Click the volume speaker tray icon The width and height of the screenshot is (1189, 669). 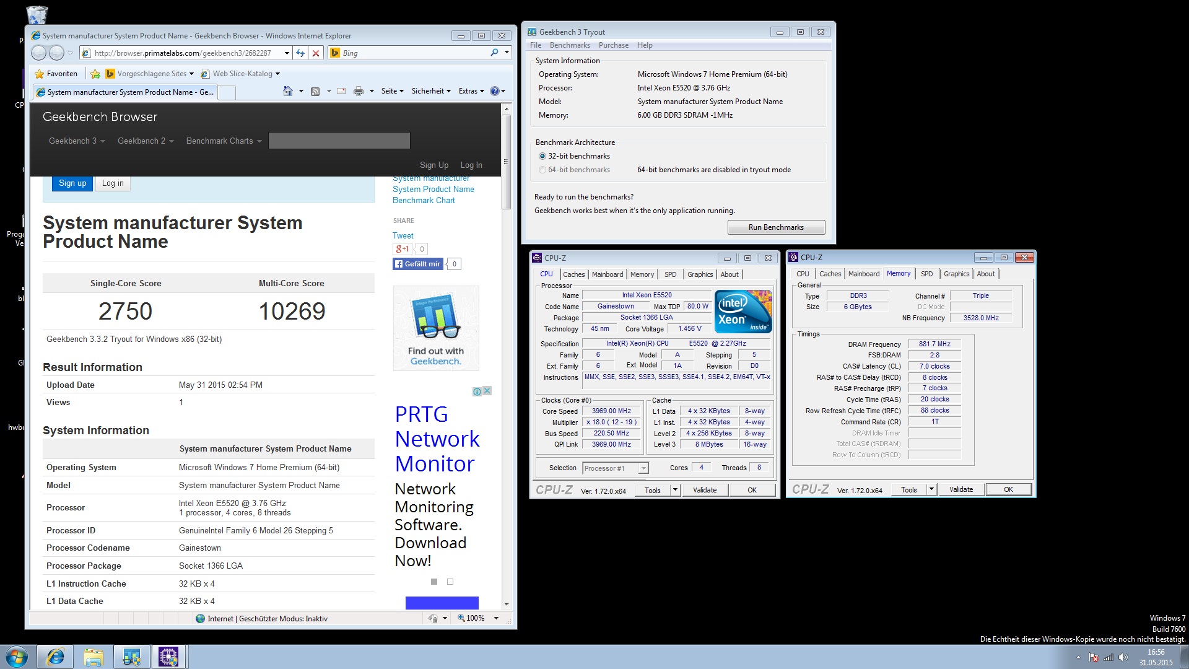tap(1123, 657)
